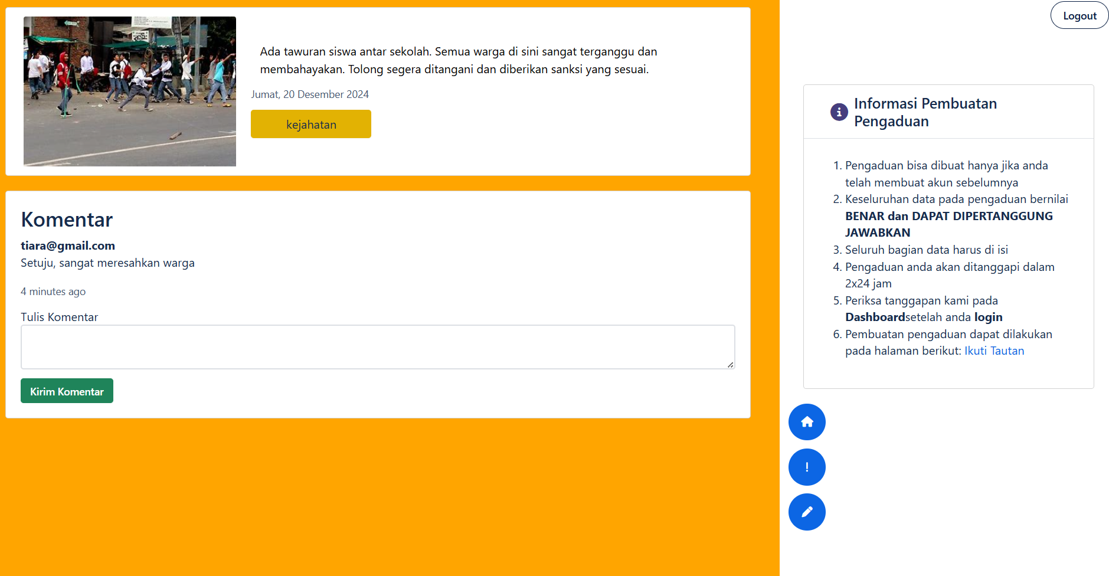Click the info icon beside Informasi Pembuatan Pengaduan
This screenshot has height=576, width=1109.
tap(839, 112)
